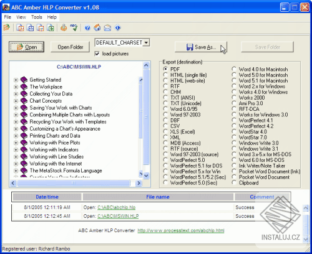Select Working with the Internet item

tap(56, 164)
